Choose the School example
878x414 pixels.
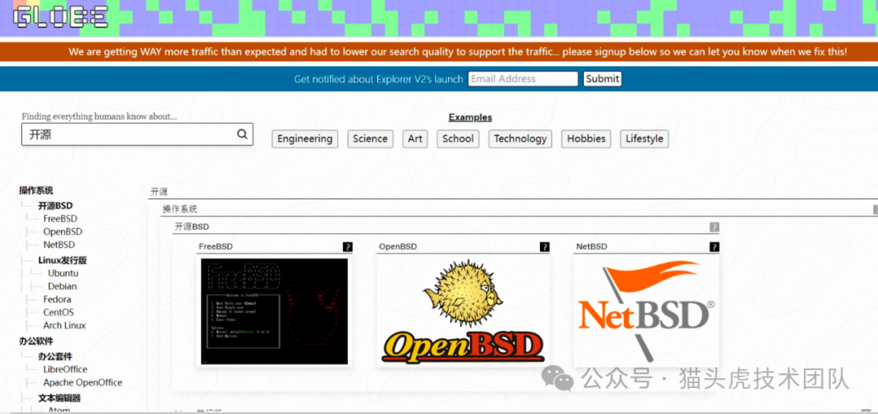click(458, 139)
